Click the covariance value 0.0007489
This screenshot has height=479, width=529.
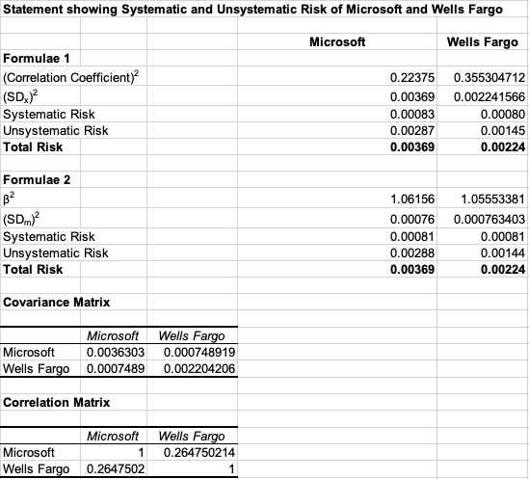point(116,369)
